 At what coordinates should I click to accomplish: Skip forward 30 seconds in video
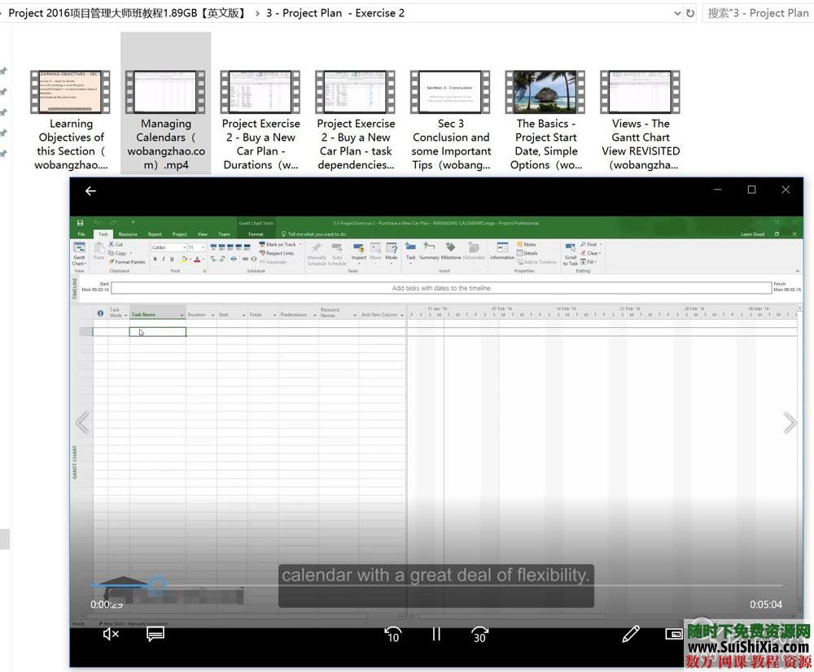(x=480, y=634)
